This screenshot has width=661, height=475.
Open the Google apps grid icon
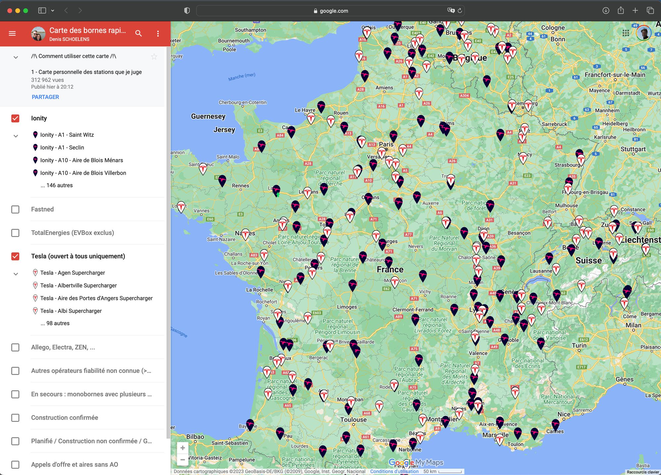pyautogui.click(x=625, y=33)
